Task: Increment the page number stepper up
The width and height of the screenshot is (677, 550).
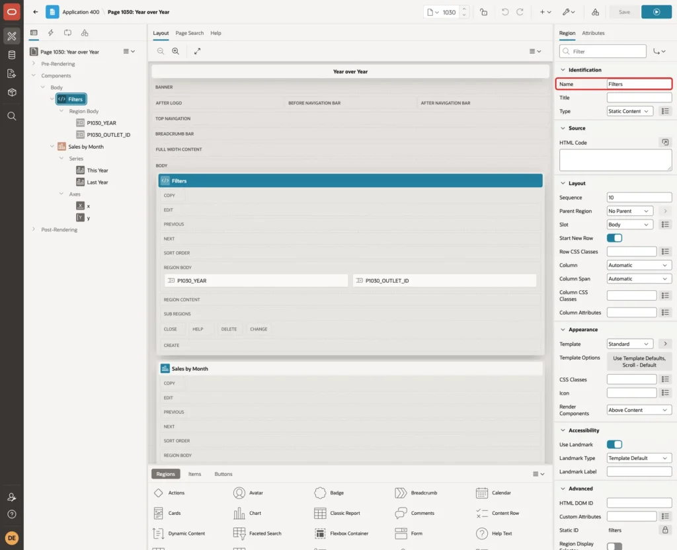Action: click(464, 9)
